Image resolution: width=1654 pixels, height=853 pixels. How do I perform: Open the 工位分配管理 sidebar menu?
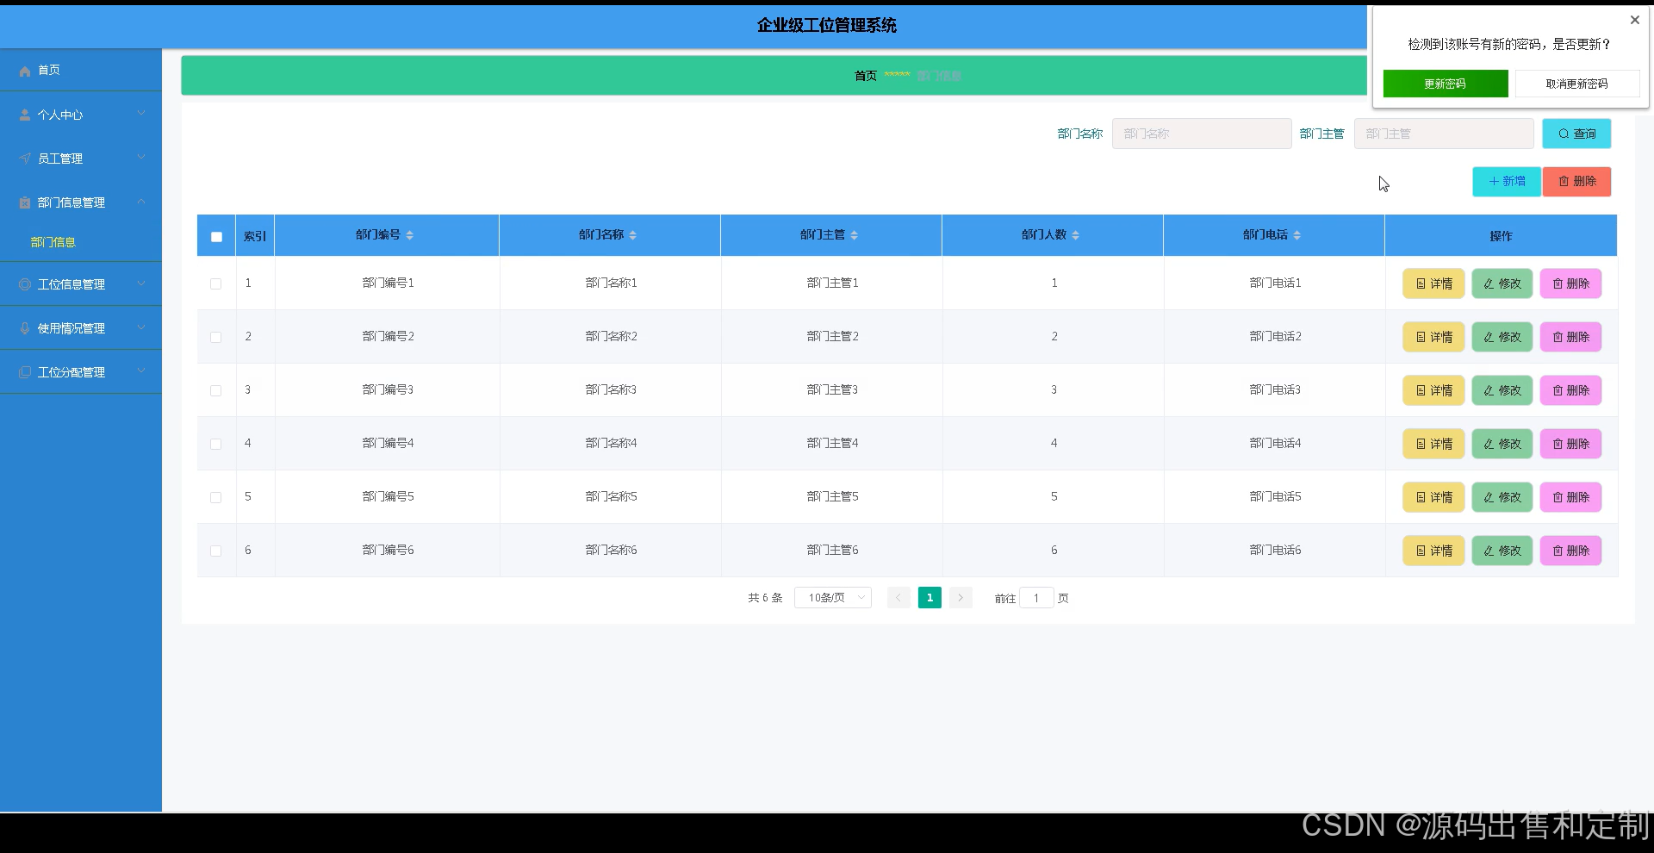81,372
